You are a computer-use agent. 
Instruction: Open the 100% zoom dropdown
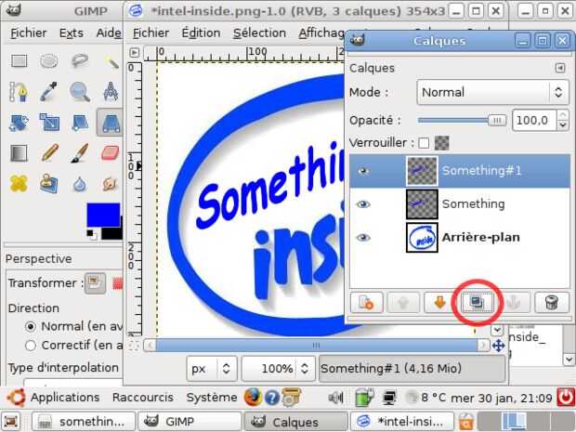[x=278, y=369]
